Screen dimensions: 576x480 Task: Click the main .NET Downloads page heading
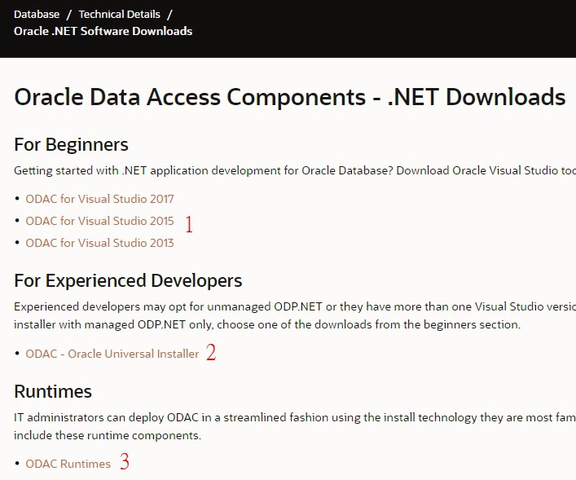[289, 98]
